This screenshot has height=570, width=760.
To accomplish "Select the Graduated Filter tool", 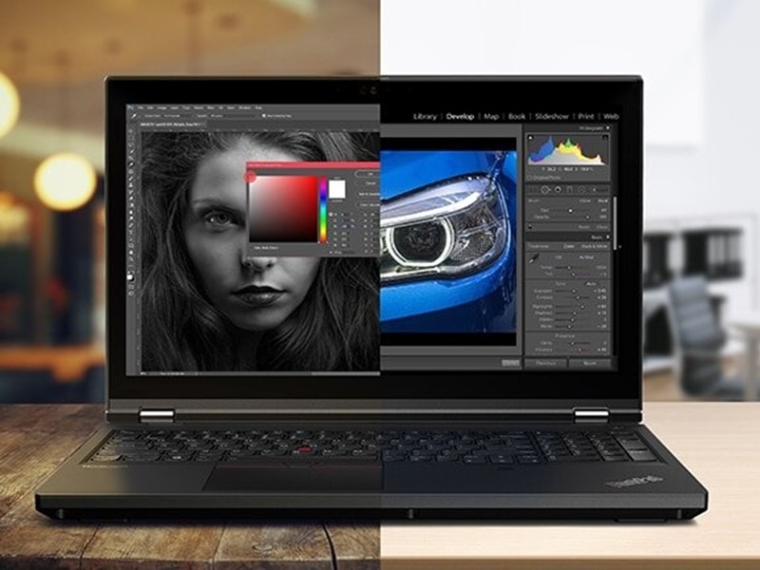I will click(569, 189).
